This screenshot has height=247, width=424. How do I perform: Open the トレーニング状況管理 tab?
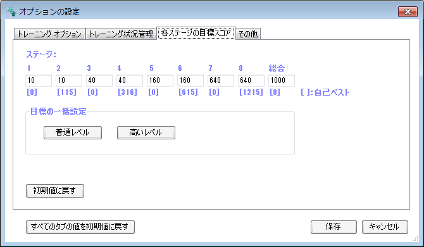[121, 34]
